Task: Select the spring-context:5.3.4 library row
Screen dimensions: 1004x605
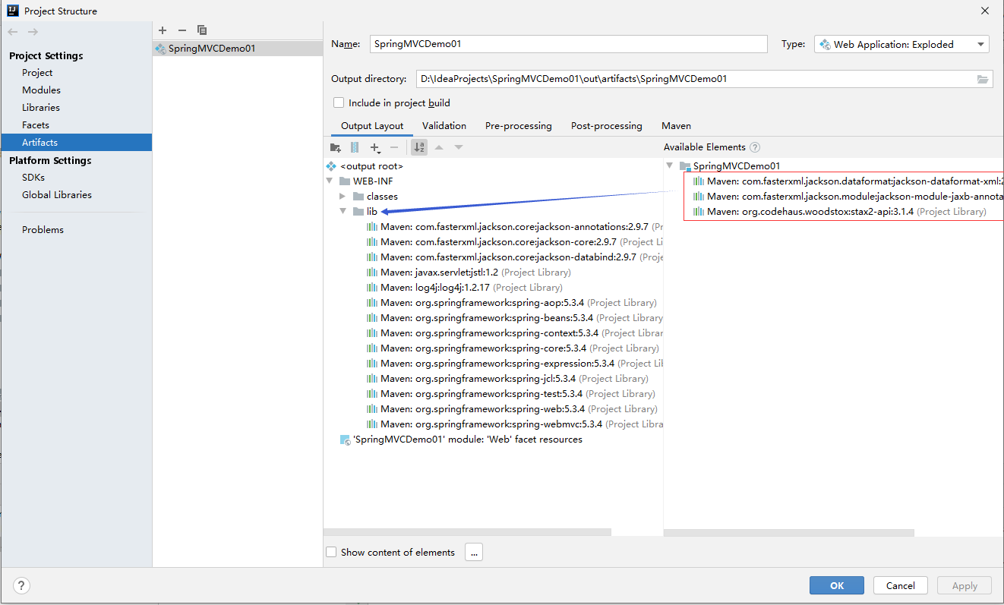Action: pyautogui.click(x=514, y=332)
